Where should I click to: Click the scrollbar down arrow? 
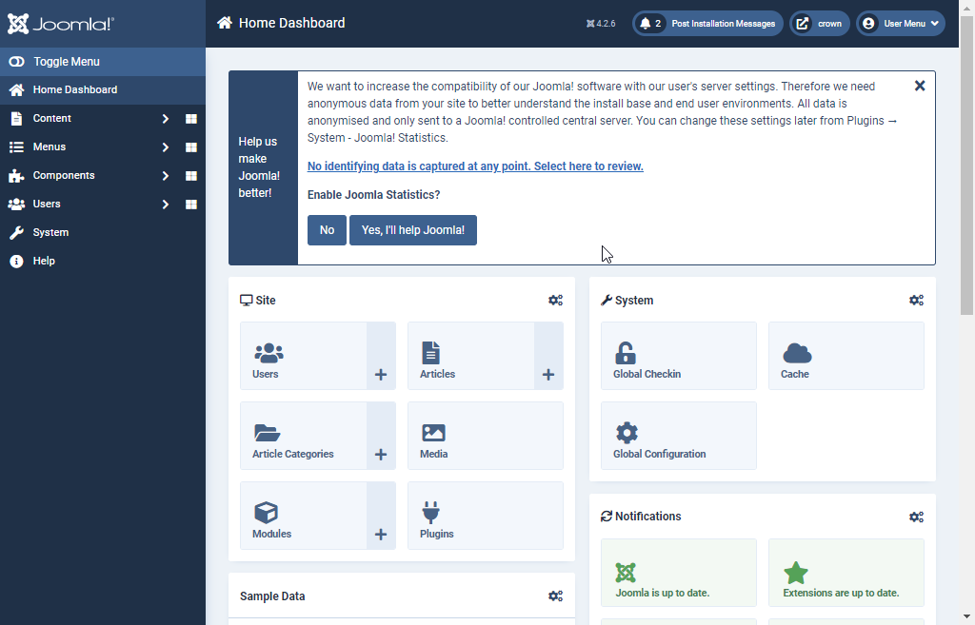[x=967, y=617]
